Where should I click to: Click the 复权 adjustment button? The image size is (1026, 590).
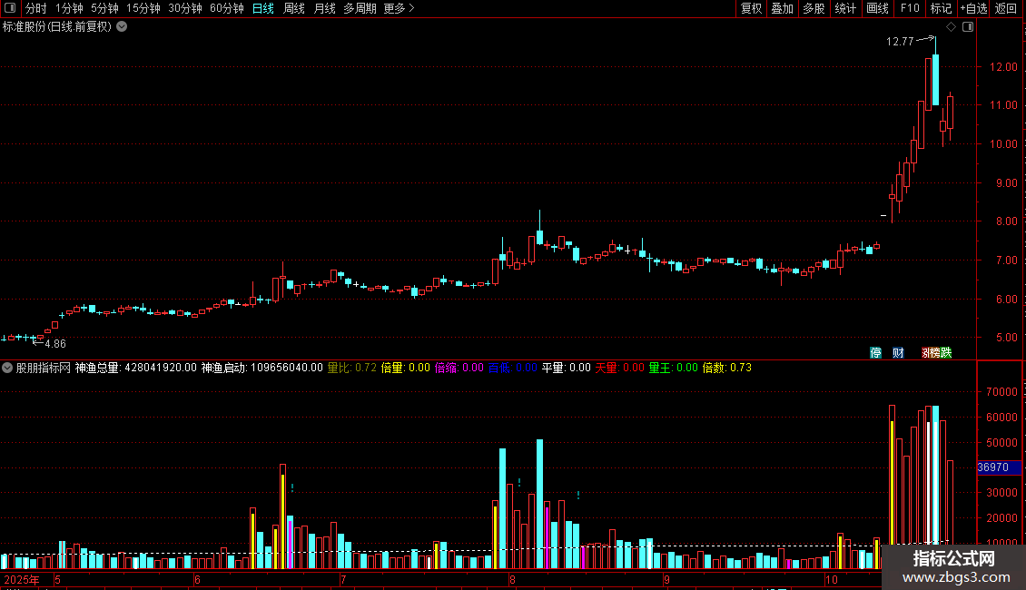coord(751,8)
